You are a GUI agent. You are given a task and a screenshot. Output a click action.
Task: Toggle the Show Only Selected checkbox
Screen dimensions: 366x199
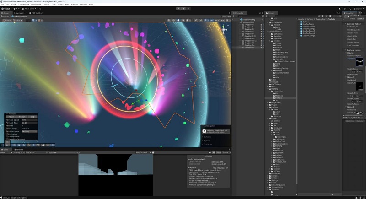tap(8, 139)
